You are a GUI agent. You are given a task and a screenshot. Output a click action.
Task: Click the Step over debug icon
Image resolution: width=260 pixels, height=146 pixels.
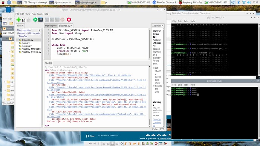coord(47,20)
